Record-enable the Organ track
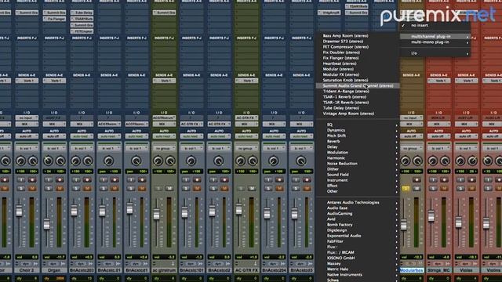 (x=60, y=180)
